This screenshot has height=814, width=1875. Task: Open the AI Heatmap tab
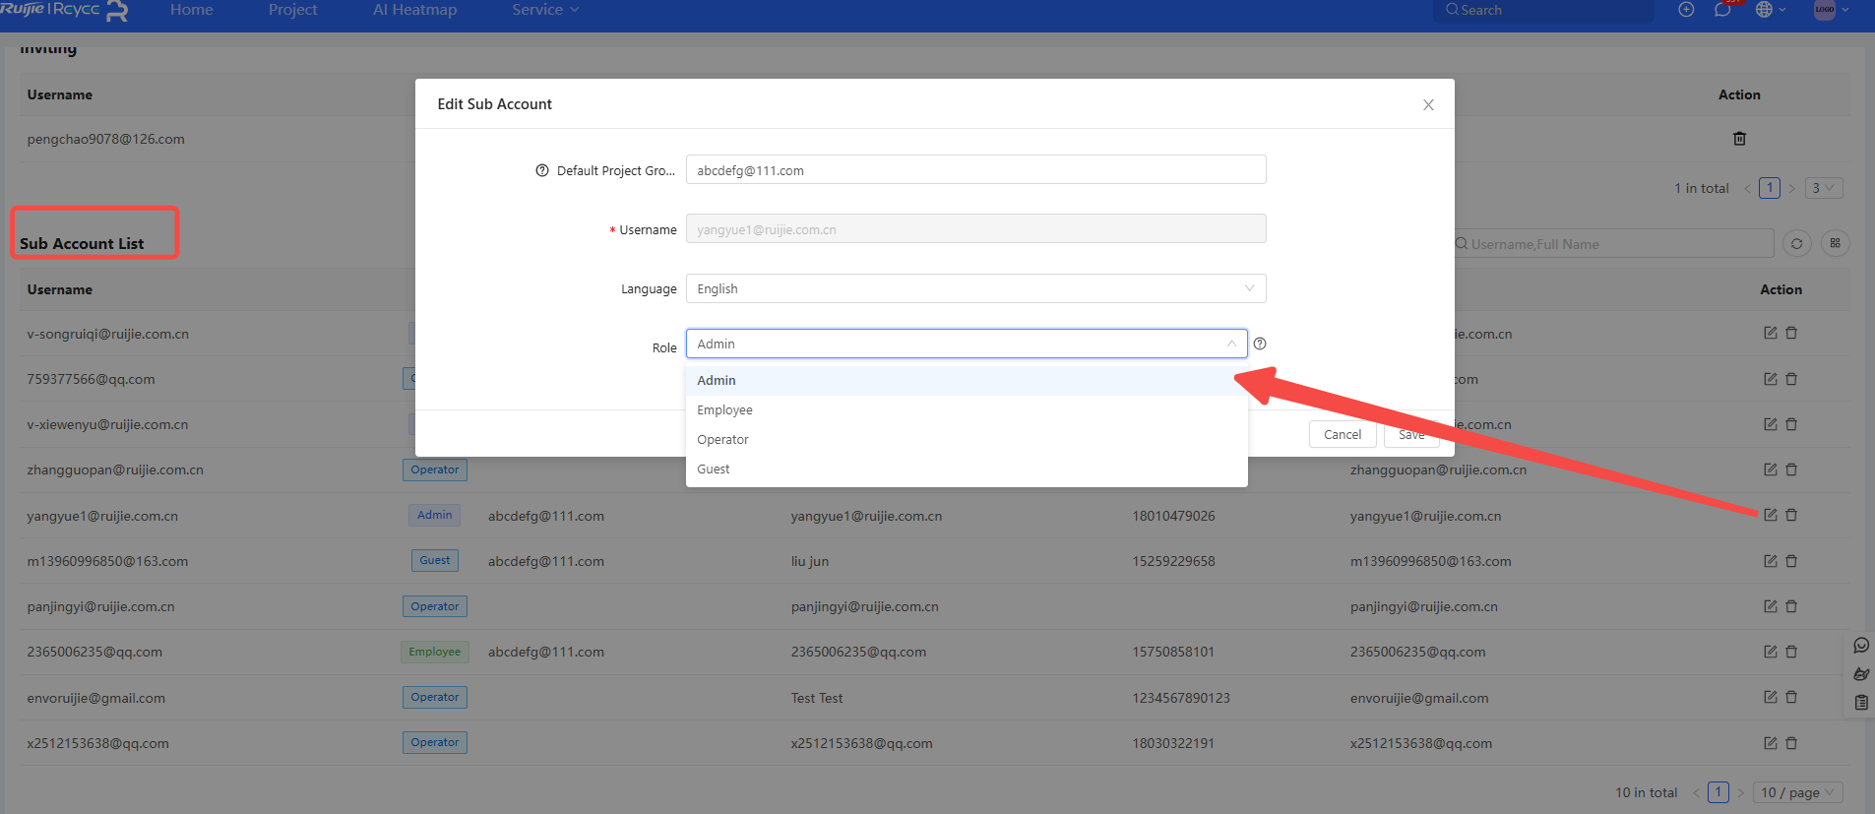click(414, 10)
